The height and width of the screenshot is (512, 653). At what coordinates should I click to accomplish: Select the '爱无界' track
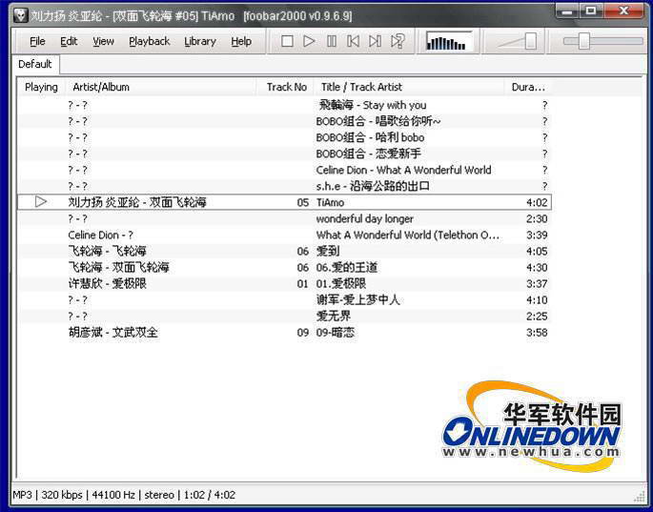(334, 317)
